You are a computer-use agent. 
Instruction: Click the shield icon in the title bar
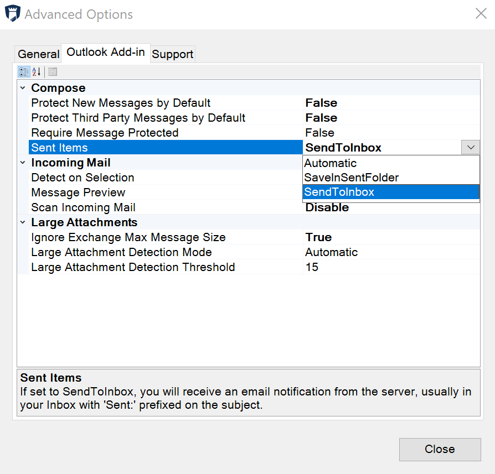click(x=12, y=13)
